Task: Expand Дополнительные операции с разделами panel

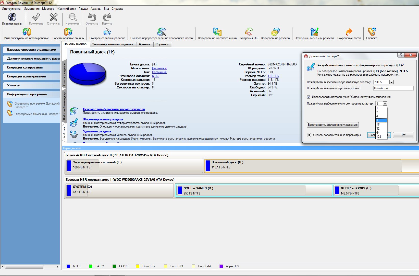Action: [x=32, y=59]
